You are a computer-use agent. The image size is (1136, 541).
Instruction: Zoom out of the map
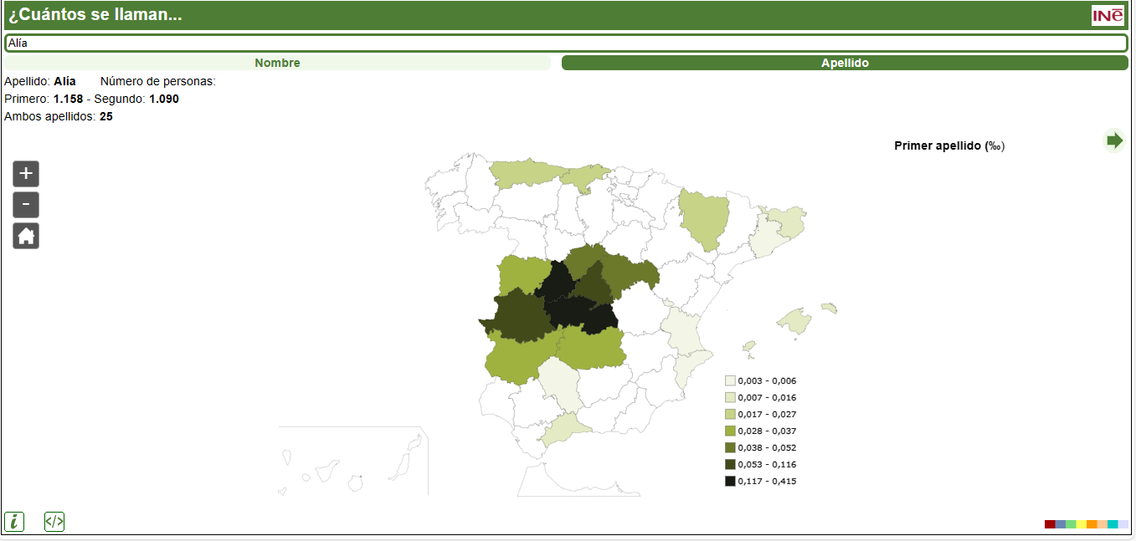[26, 205]
